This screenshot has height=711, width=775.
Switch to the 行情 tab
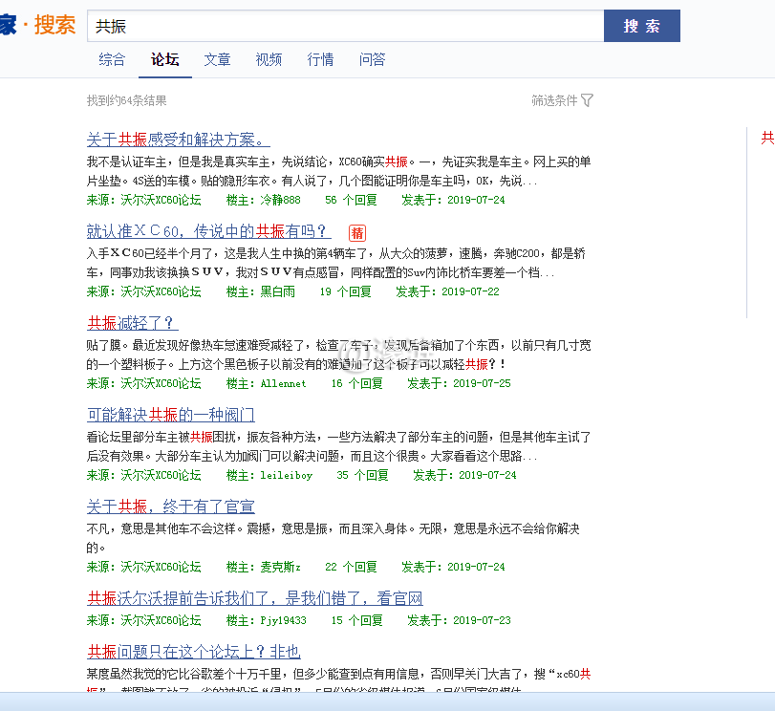click(320, 58)
